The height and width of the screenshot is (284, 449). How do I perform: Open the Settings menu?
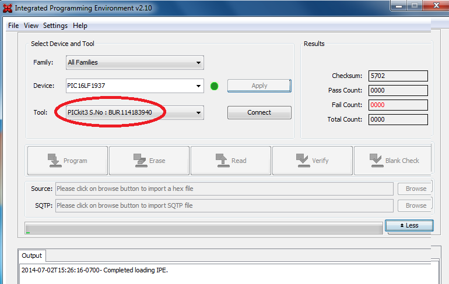[55, 26]
